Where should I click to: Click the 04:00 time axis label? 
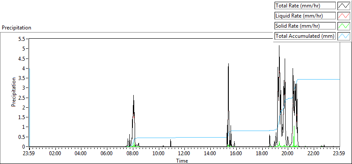click(x=81, y=154)
